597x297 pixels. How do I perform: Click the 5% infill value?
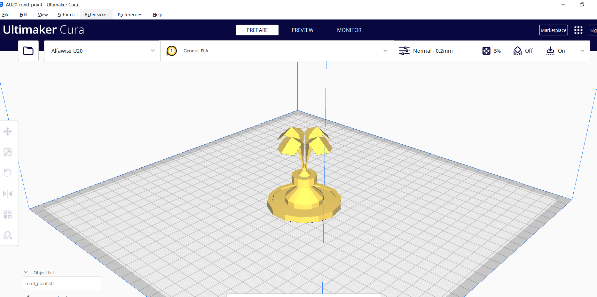click(x=497, y=51)
